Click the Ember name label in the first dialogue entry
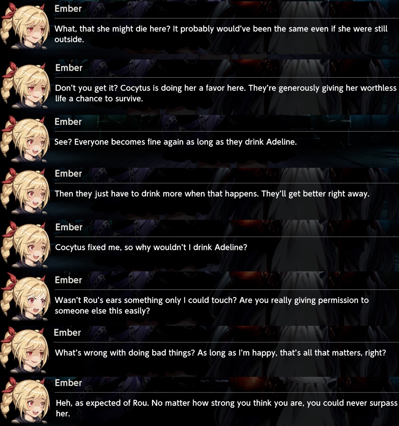399x426 pixels. coord(68,9)
